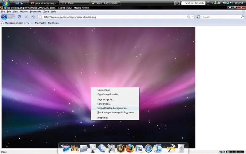Open the dock's wrench and tools icon
The width and height of the screenshot is (246, 154).
point(111,148)
